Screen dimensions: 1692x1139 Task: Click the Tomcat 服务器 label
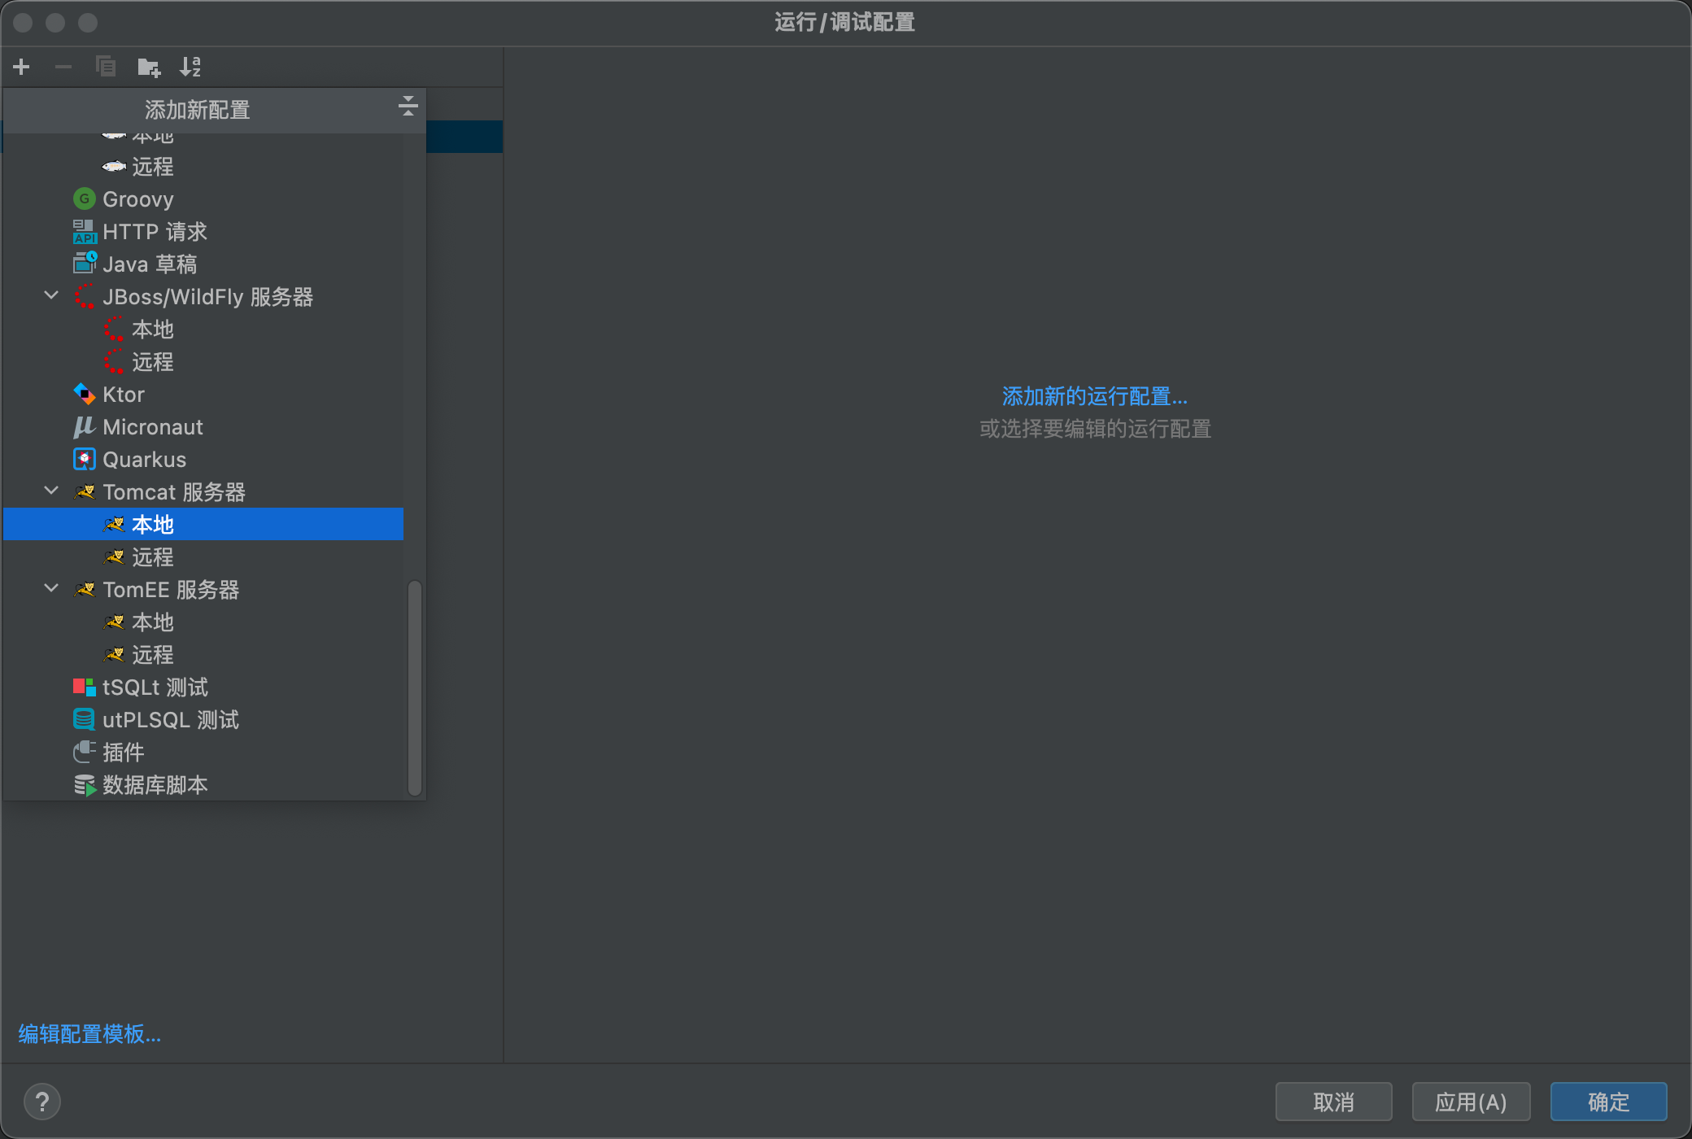174,491
